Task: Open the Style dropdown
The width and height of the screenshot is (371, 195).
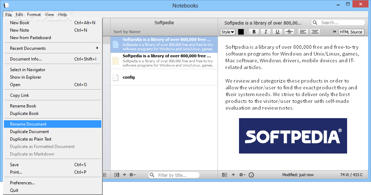Action: coord(228,32)
